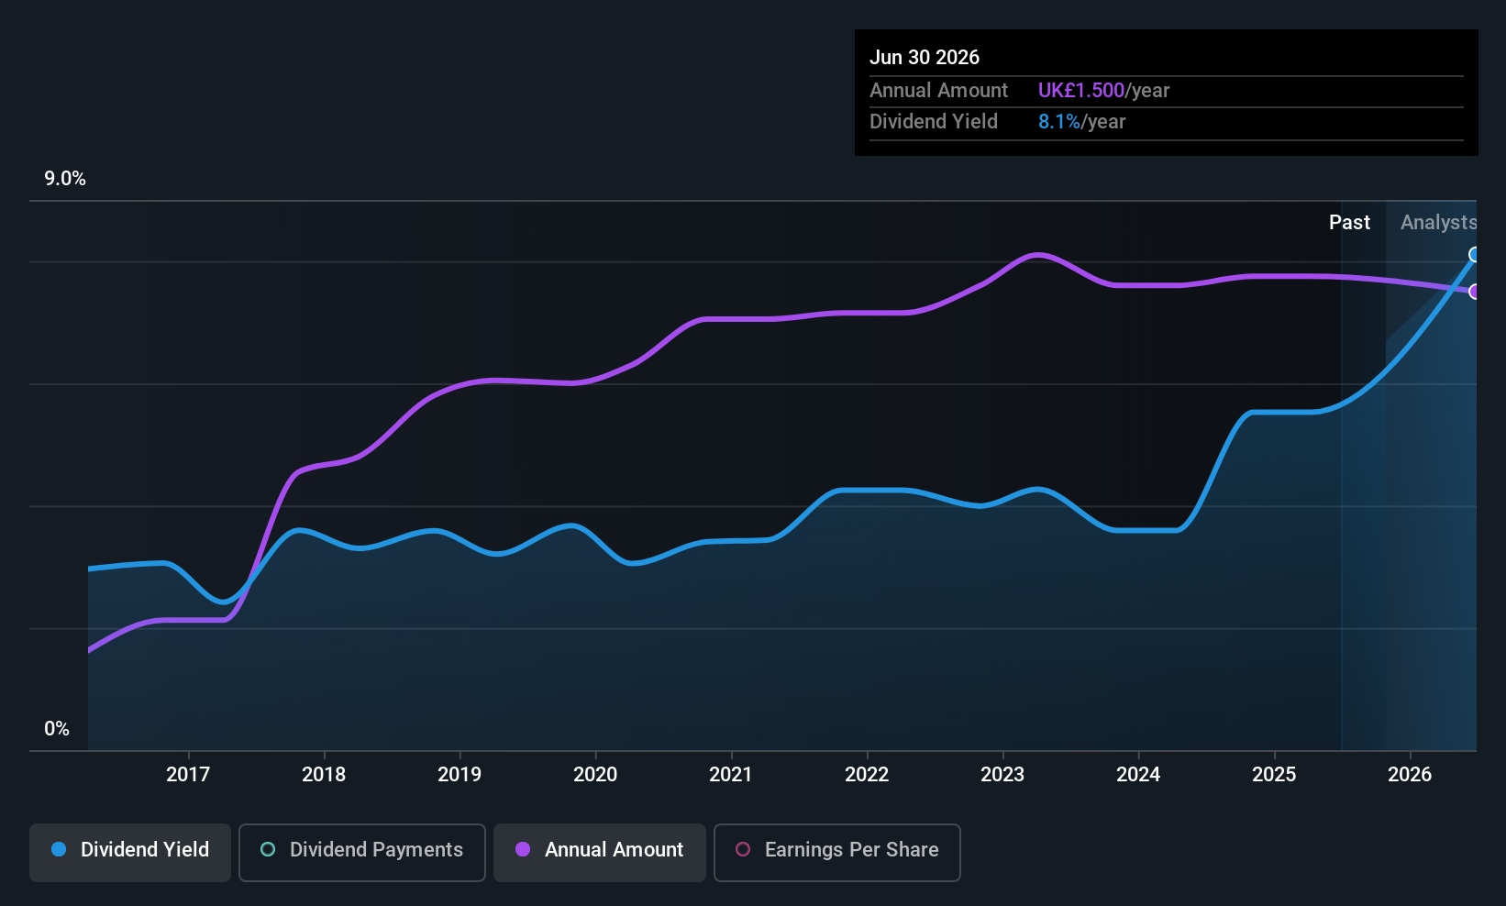The height and width of the screenshot is (906, 1506).
Task: Click the 2017 x-axis label
Action: (x=188, y=774)
